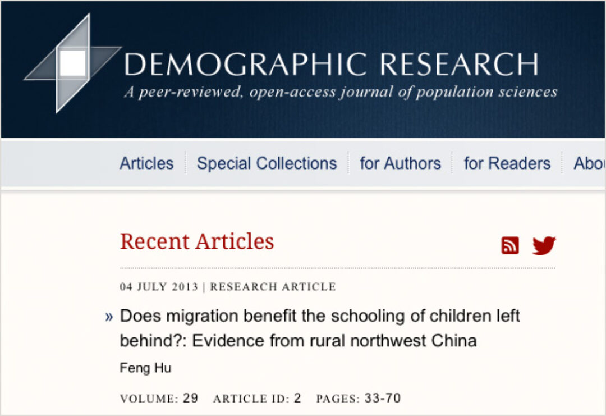Click the peer-reviewed journal tagline

[341, 92]
